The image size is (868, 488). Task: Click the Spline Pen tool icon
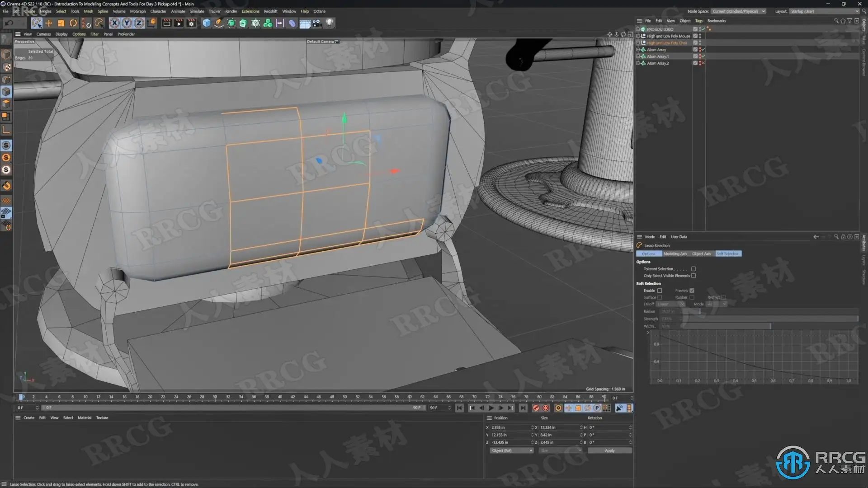pos(219,23)
